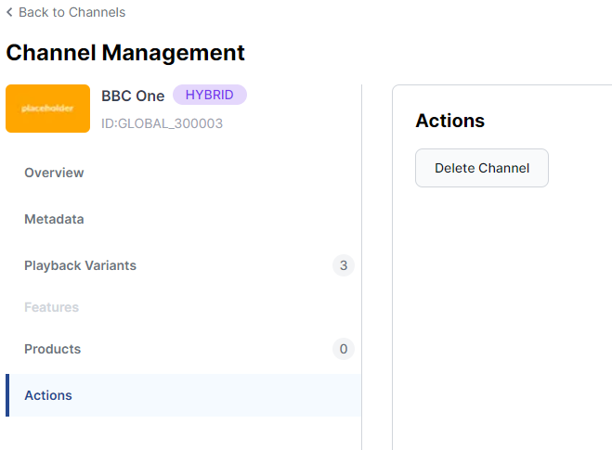
Task: Click the blue active indicator beside Actions
Action: (x=7, y=395)
